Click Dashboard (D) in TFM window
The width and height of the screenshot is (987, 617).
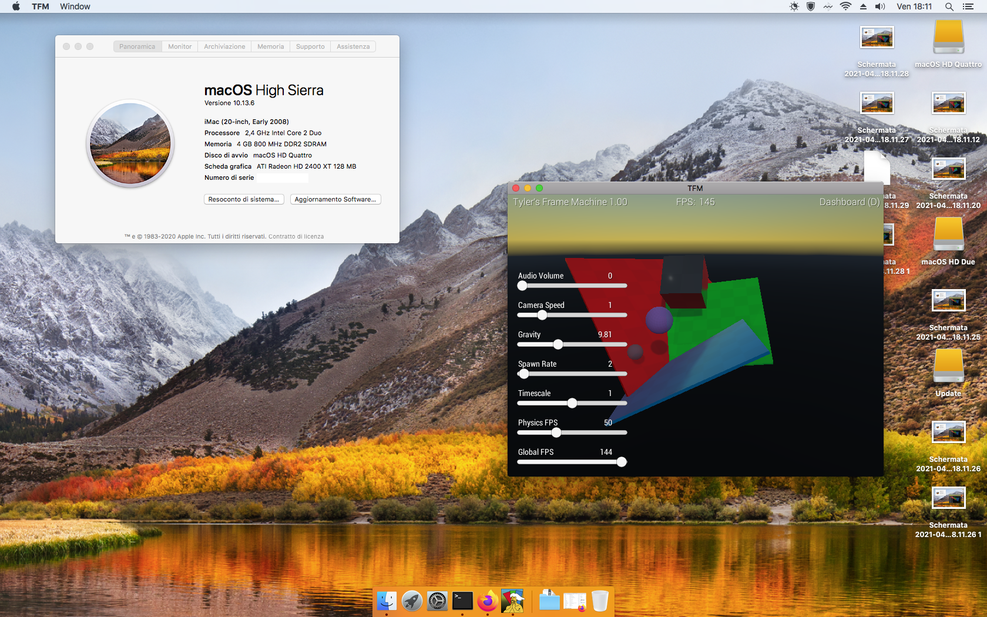click(850, 202)
